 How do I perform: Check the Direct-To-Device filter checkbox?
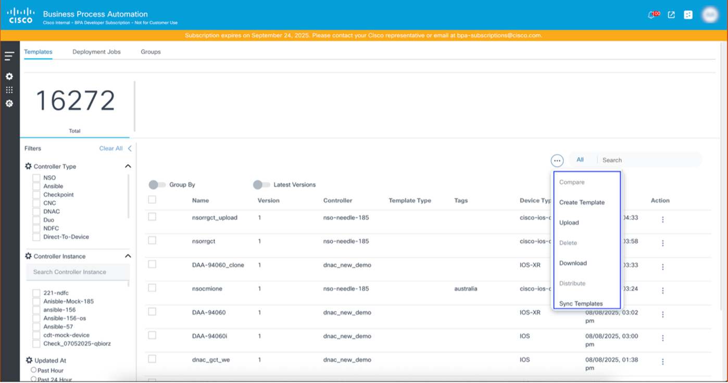click(x=36, y=237)
